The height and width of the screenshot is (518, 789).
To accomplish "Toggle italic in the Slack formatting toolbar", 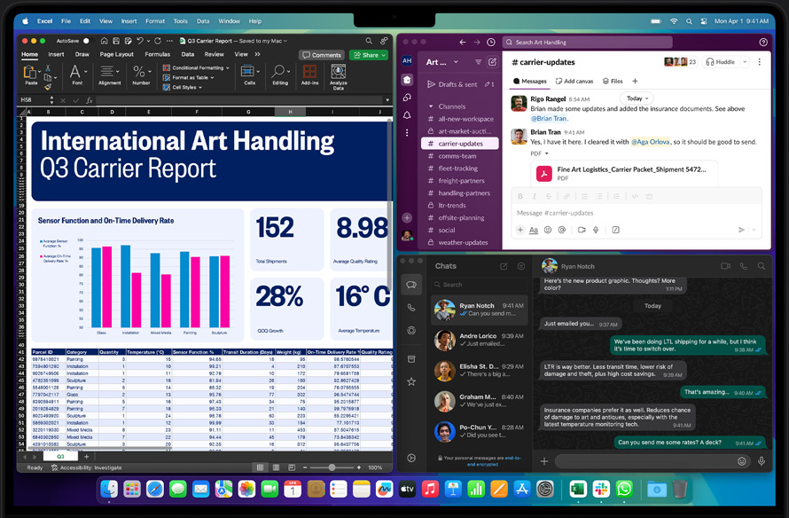I will coord(534,196).
